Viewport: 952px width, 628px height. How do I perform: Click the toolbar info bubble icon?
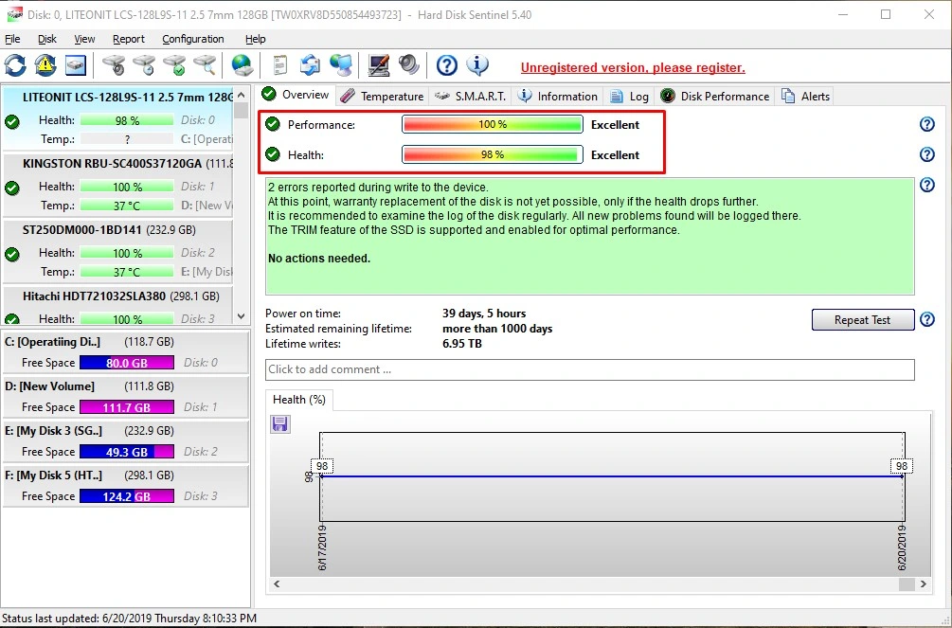(x=477, y=65)
